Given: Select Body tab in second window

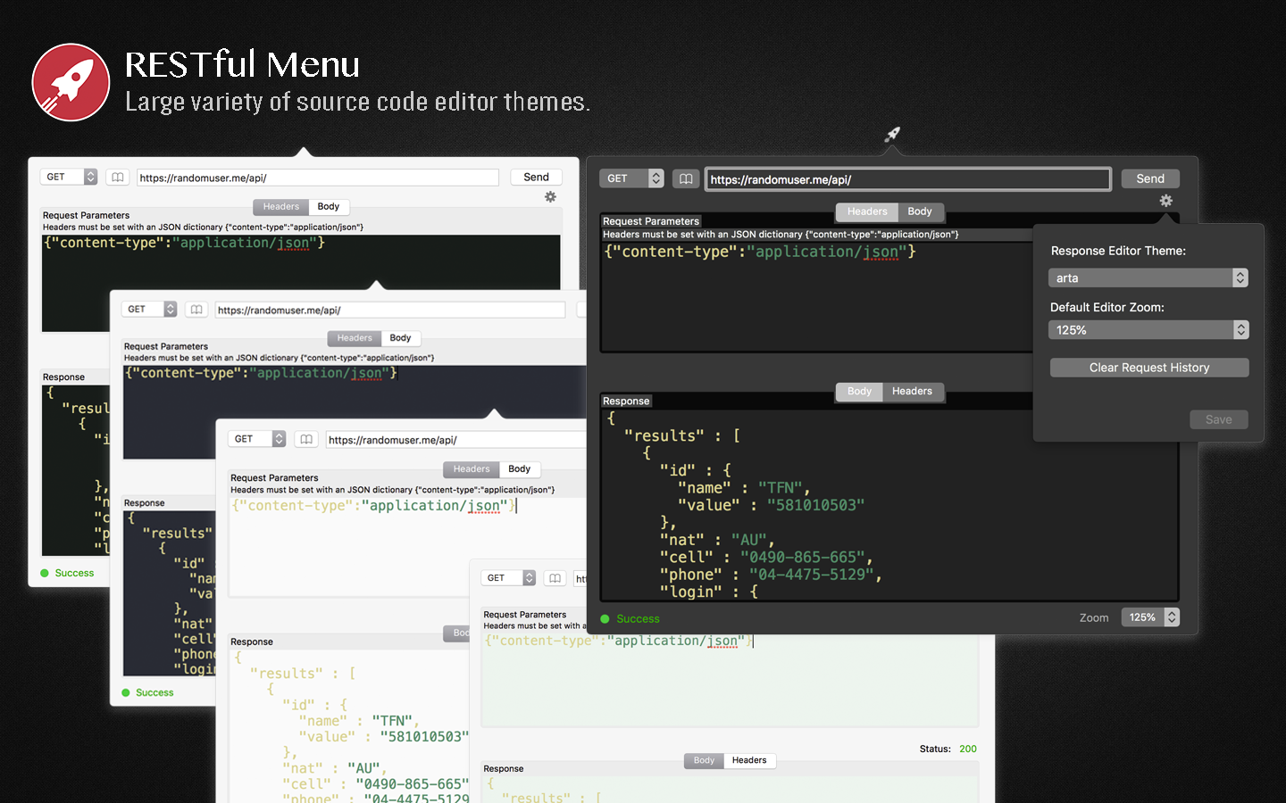Looking at the screenshot, I should tap(400, 338).
